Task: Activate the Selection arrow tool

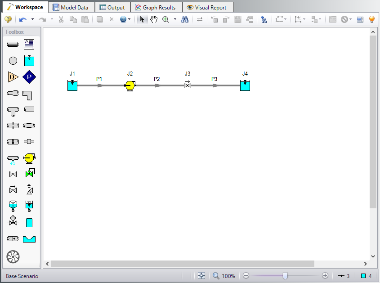Action: 142,20
